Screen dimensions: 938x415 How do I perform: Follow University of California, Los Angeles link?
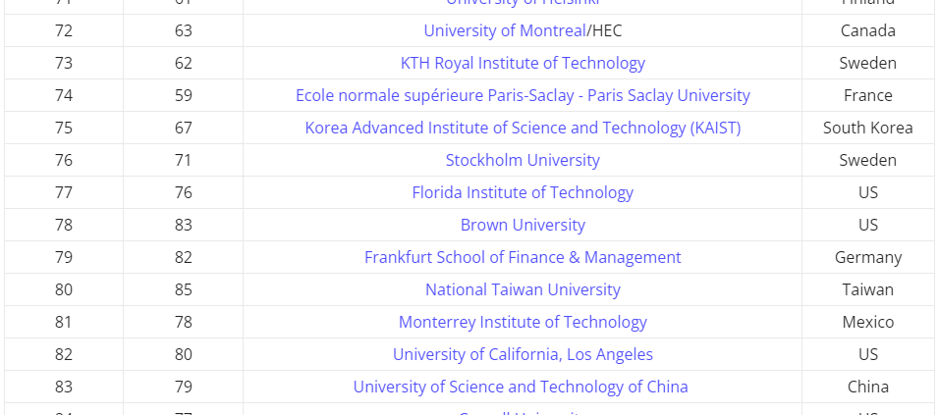(523, 353)
